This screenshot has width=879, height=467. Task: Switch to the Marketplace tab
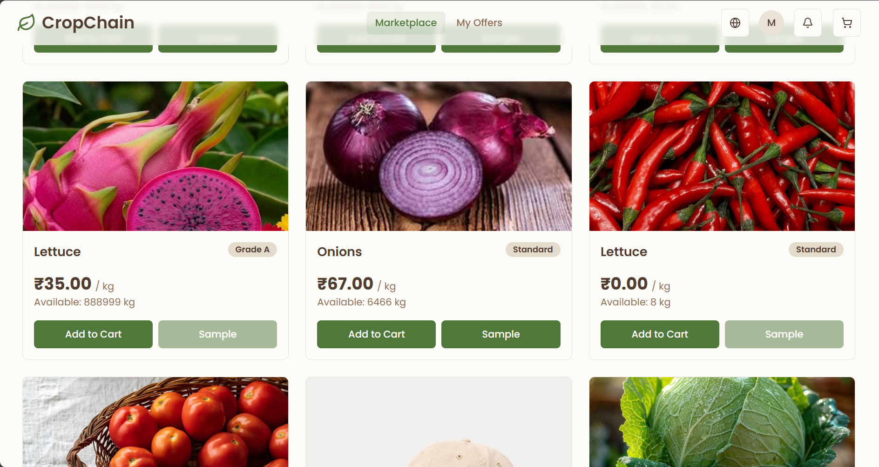tap(406, 23)
